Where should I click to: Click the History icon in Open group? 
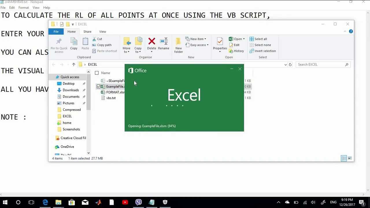tap(231, 51)
